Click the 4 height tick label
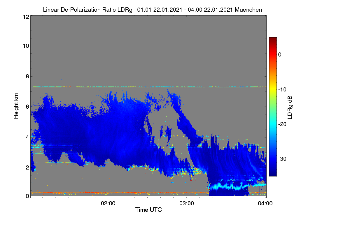 click(27, 137)
